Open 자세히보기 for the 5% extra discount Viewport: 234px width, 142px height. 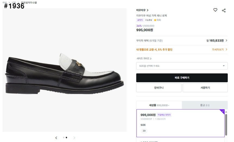coord(219,49)
